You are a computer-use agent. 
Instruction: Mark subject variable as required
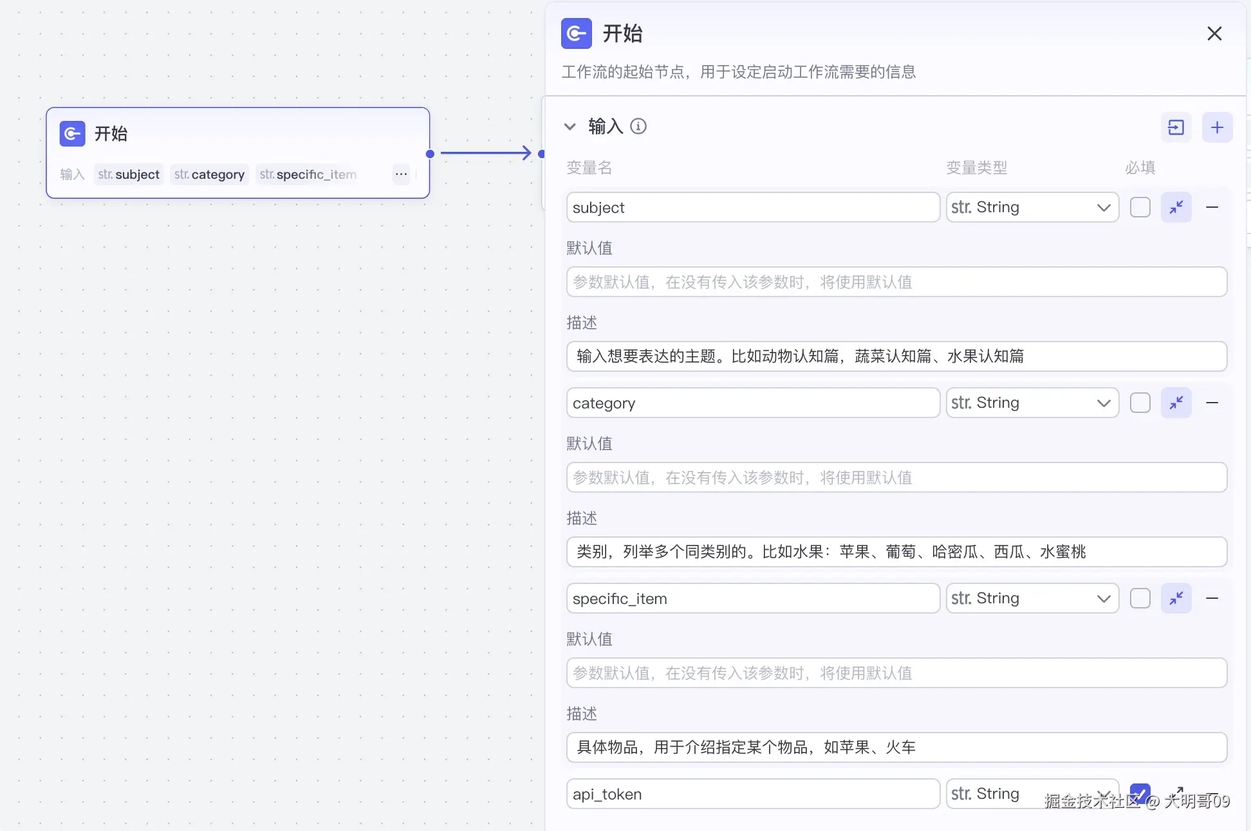[1140, 207]
